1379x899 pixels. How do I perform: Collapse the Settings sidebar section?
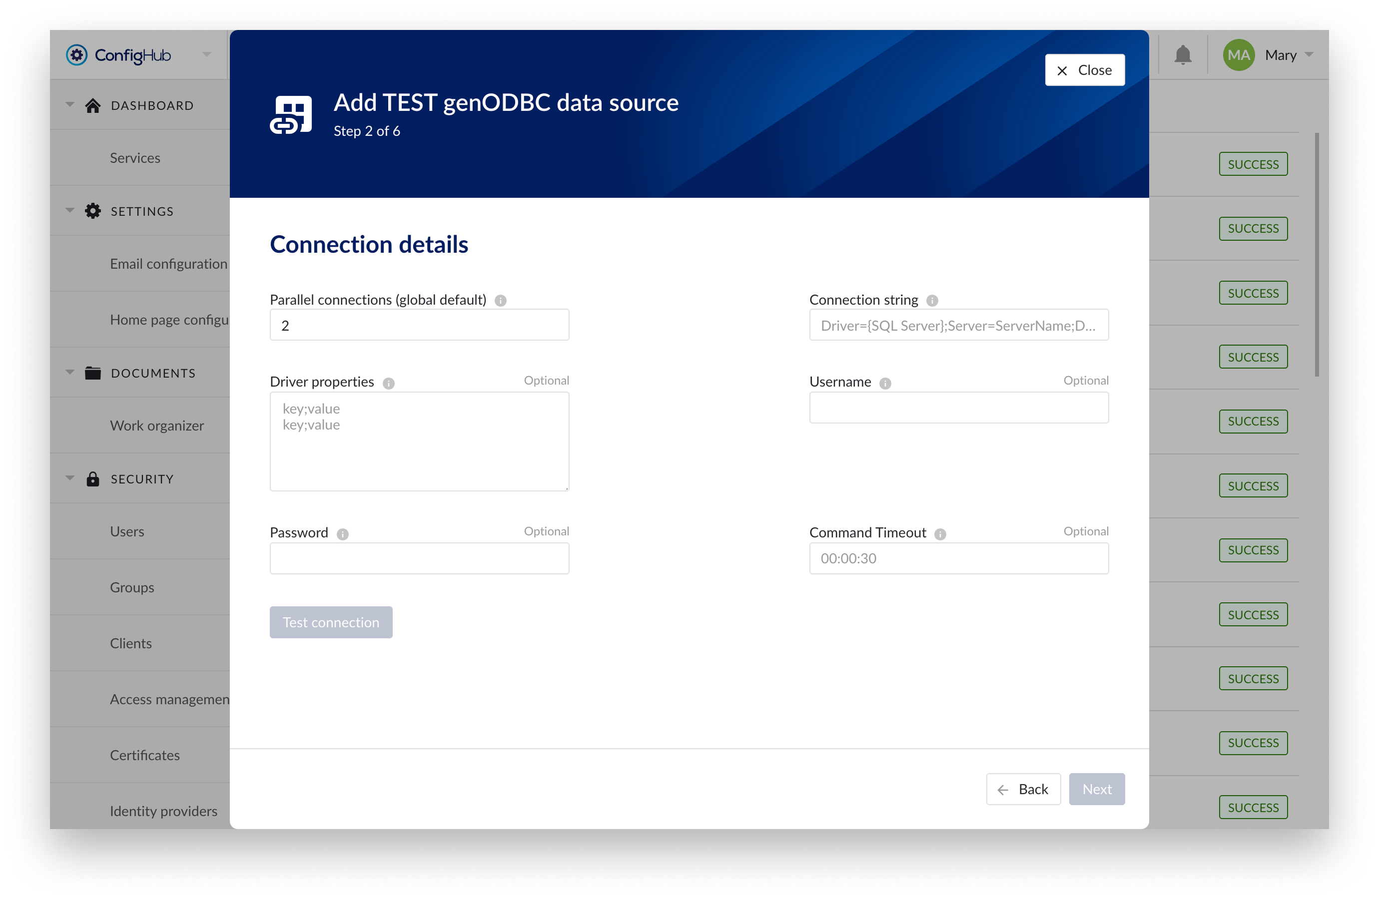coord(70,211)
